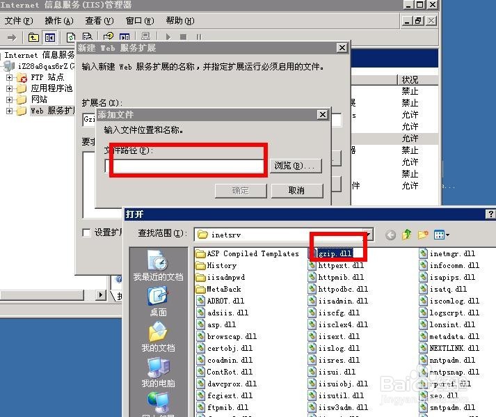The height and width of the screenshot is (417, 496).
Task: Select the logscrpt.dll file
Action: click(x=449, y=313)
